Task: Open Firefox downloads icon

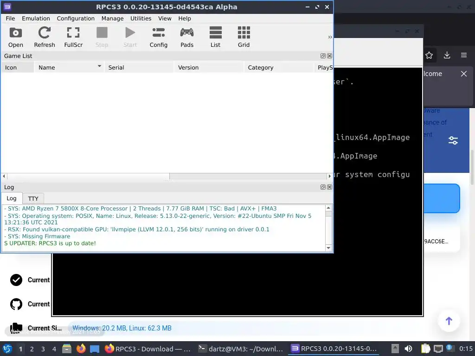Action: (x=447, y=55)
